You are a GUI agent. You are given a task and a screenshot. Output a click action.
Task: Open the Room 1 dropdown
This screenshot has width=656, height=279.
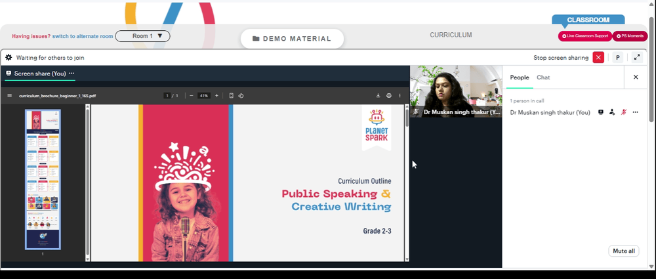pyautogui.click(x=142, y=36)
